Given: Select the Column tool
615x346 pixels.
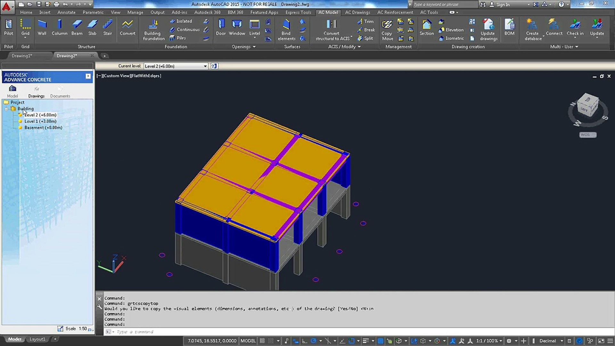Looking at the screenshot, I should click(x=59, y=27).
